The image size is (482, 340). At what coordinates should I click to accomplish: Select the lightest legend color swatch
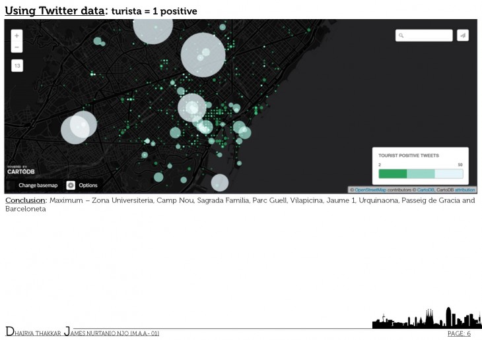(x=449, y=174)
